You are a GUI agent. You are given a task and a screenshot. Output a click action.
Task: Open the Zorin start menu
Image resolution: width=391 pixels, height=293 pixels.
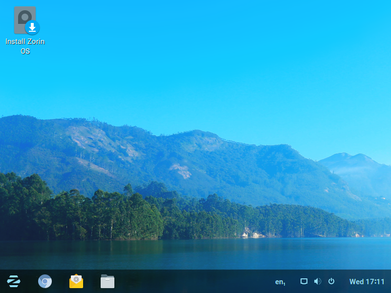tap(14, 281)
